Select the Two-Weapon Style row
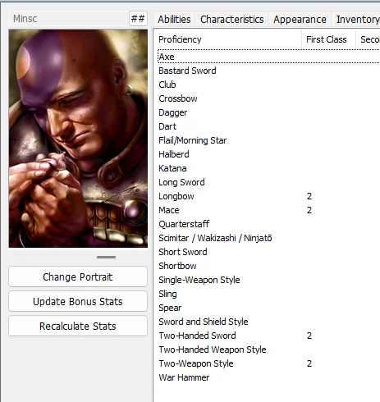This screenshot has width=380, height=402. (x=268, y=363)
